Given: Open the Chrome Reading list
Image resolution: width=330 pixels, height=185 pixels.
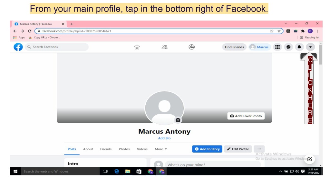Looking at the screenshot, I should click(309, 37).
